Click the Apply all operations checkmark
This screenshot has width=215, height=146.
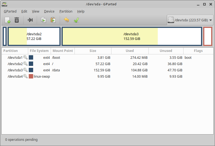click(x=76, y=20)
